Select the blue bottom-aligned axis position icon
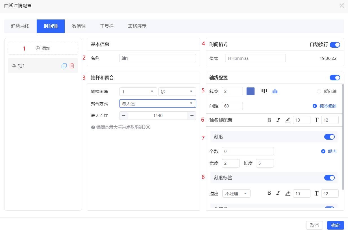The width and height of the screenshot is (348, 231). [x=275, y=91]
